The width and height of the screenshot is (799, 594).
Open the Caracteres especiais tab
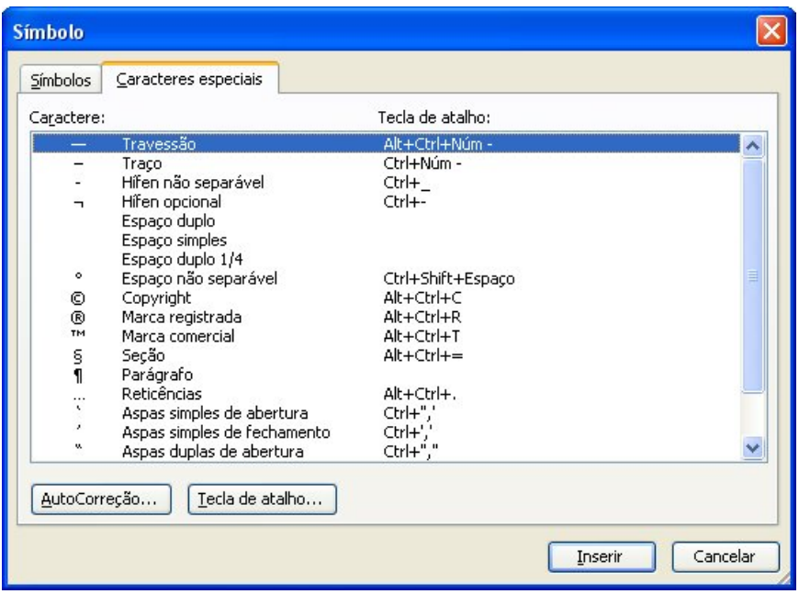tap(190, 79)
